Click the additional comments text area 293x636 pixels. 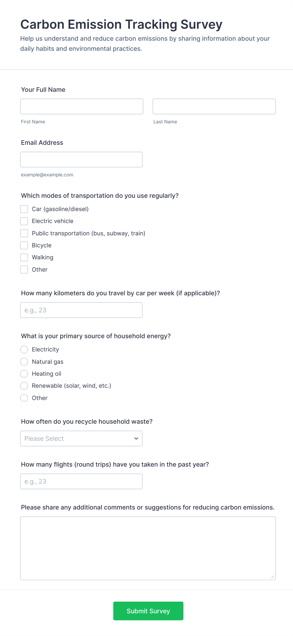(148, 548)
